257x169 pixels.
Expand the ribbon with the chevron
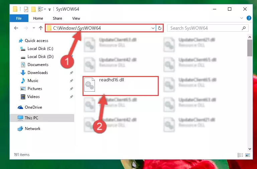pos(241,18)
